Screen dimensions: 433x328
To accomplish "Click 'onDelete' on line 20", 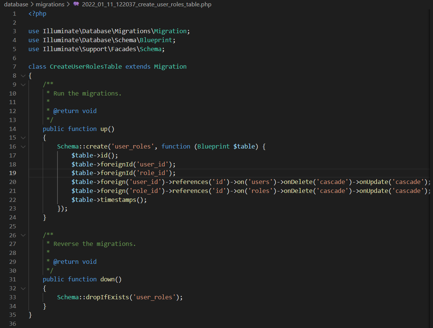I will (298, 182).
